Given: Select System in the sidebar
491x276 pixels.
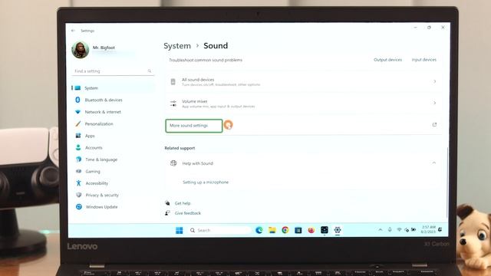Looking at the screenshot, I should pos(113,88).
